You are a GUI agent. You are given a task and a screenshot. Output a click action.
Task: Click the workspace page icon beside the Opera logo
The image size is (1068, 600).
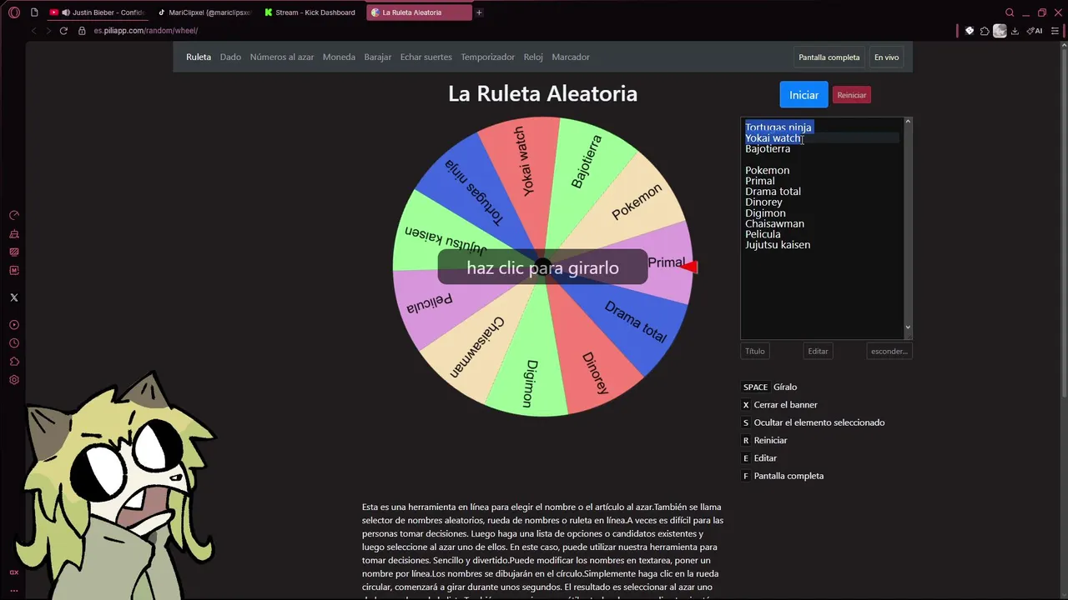tap(34, 12)
